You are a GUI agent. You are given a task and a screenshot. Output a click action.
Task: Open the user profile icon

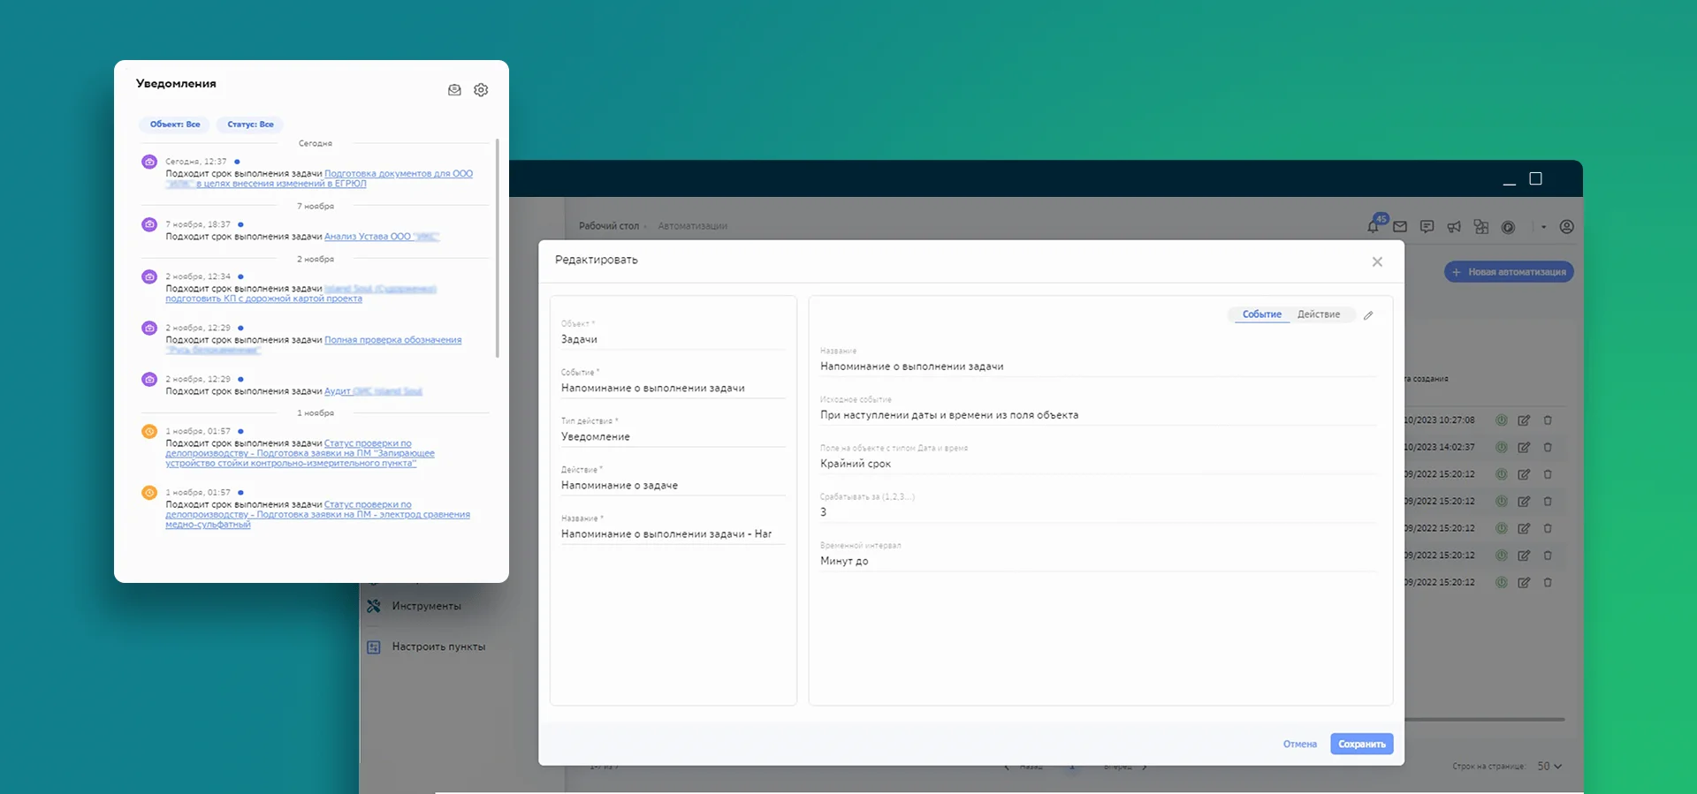1567,227
